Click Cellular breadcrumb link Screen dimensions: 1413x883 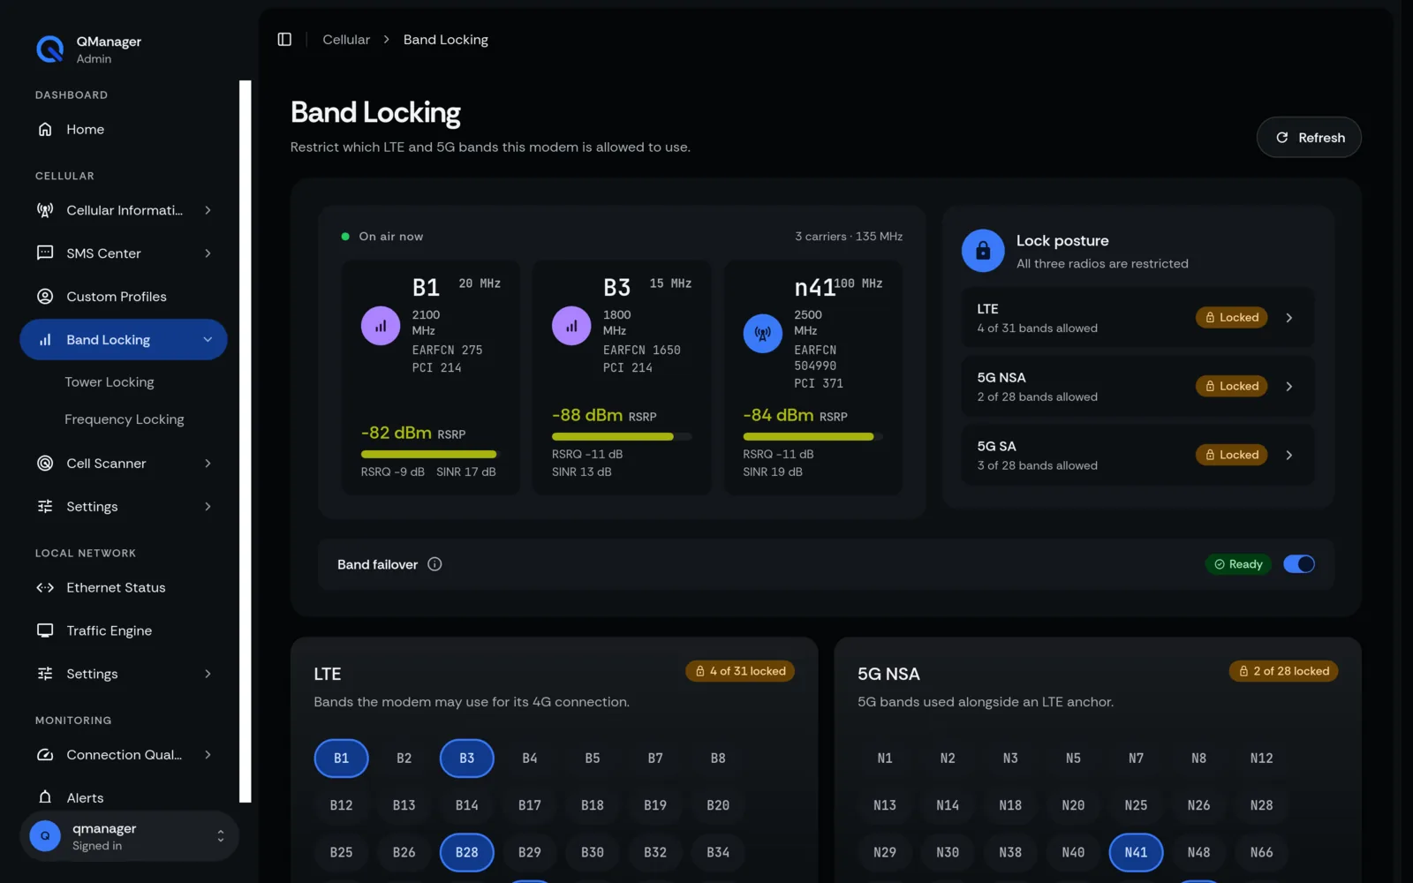pyautogui.click(x=346, y=40)
